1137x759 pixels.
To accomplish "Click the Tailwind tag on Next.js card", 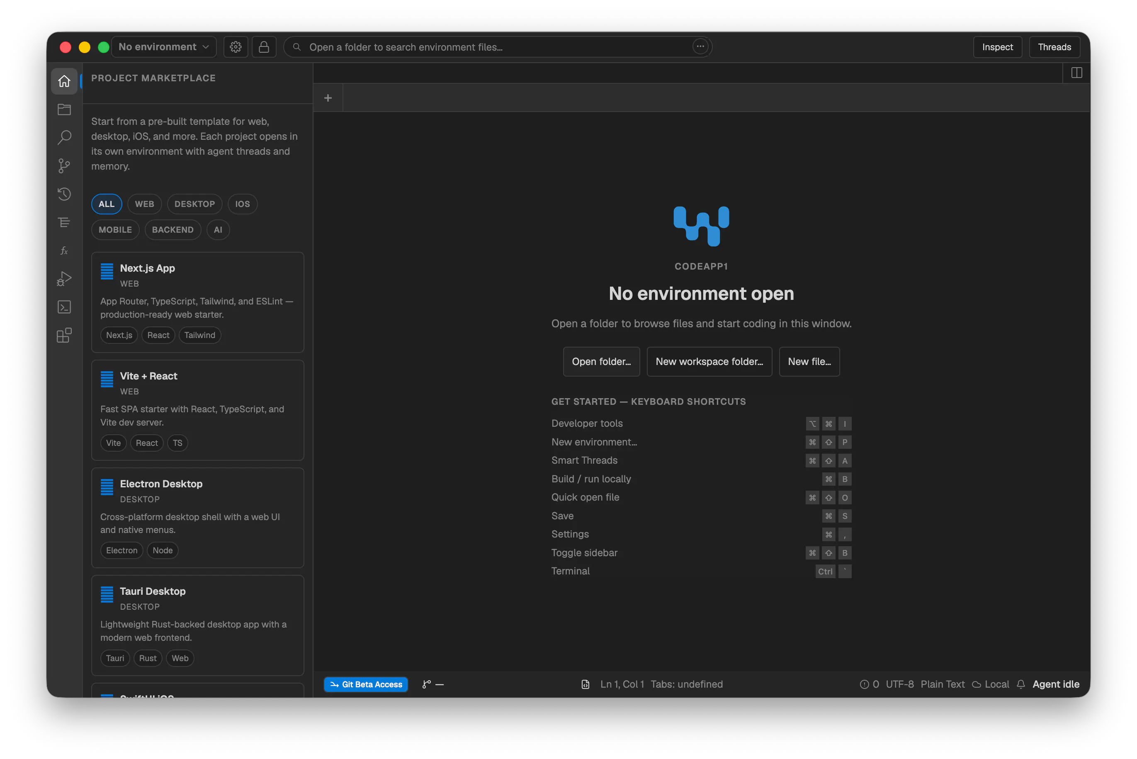I will click(x=200, y=335).
